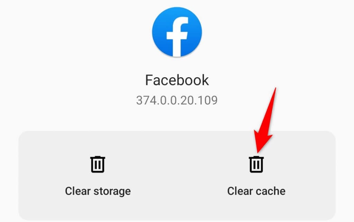Tap the Clear storage text label
The height and width of the screenshot is (222, 354).
tap(98, 191)
